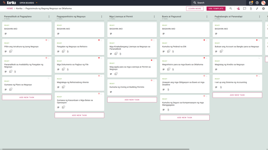Click the Use Template button
This screenshot has width=268, height=150.
click(216, 9)
